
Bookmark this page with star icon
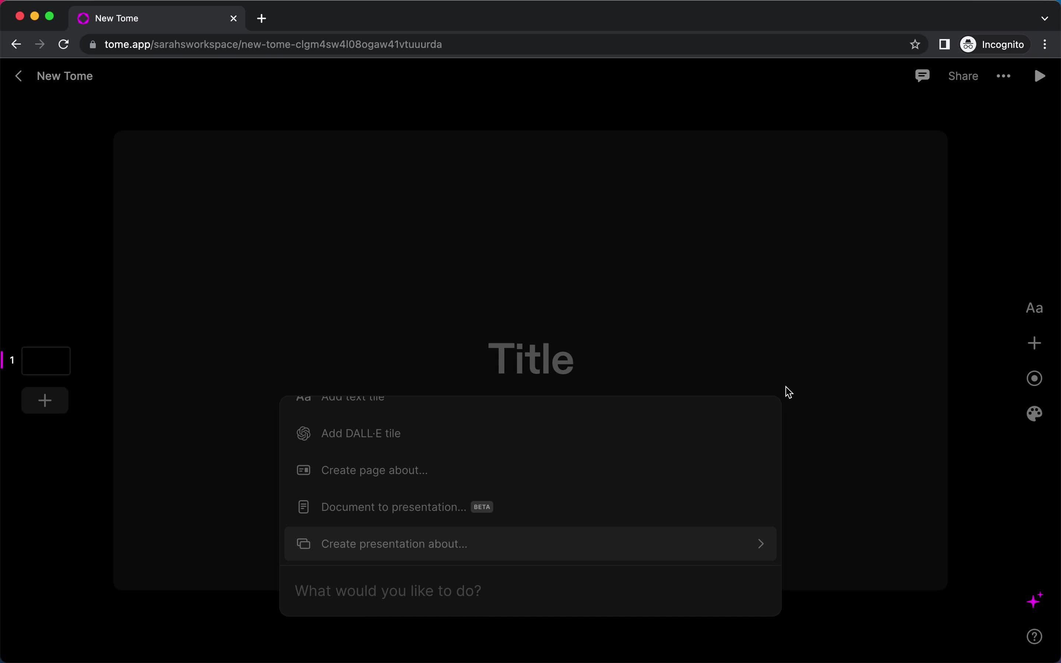[915, 44]
